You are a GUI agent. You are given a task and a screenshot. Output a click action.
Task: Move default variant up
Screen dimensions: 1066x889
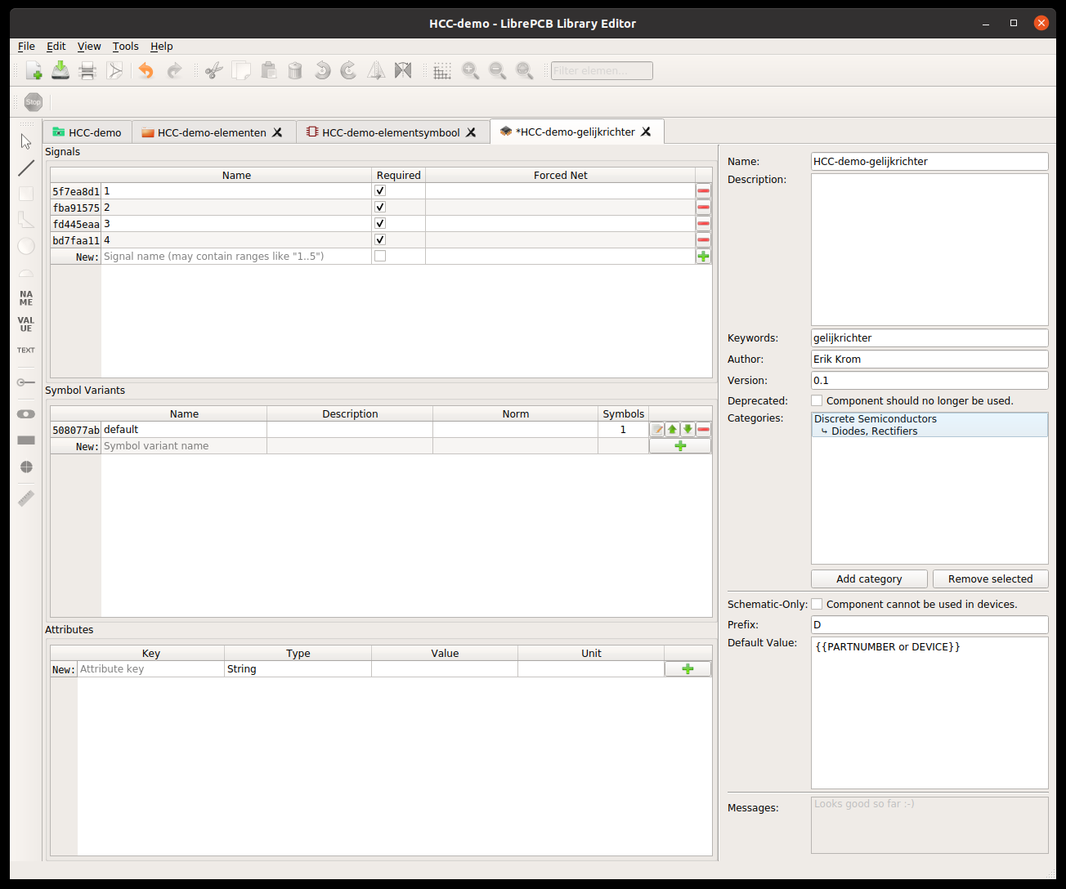pos(672,430)
